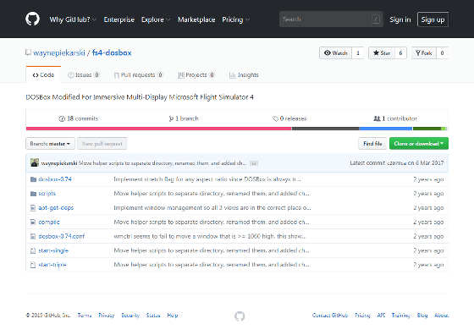The image size is (474, 335).
Task: Click the Fork button
Action: point(424,52)
